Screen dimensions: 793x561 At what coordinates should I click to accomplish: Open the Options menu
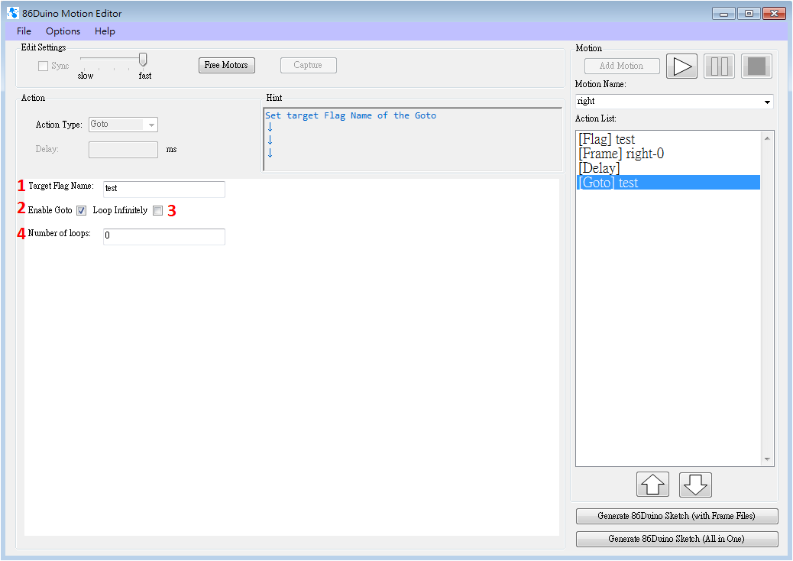(63, 31)
